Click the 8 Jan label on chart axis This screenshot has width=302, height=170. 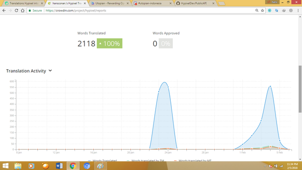[x=19, y=153]
